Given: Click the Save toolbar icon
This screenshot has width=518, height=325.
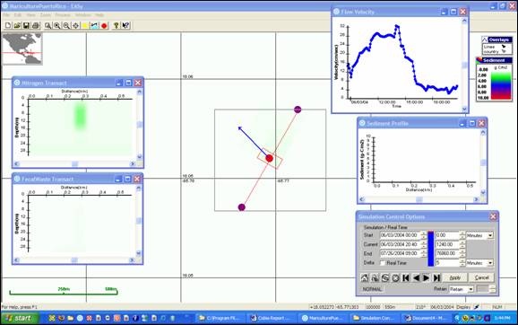Looking at the screenshot, I should pos(26,25).
